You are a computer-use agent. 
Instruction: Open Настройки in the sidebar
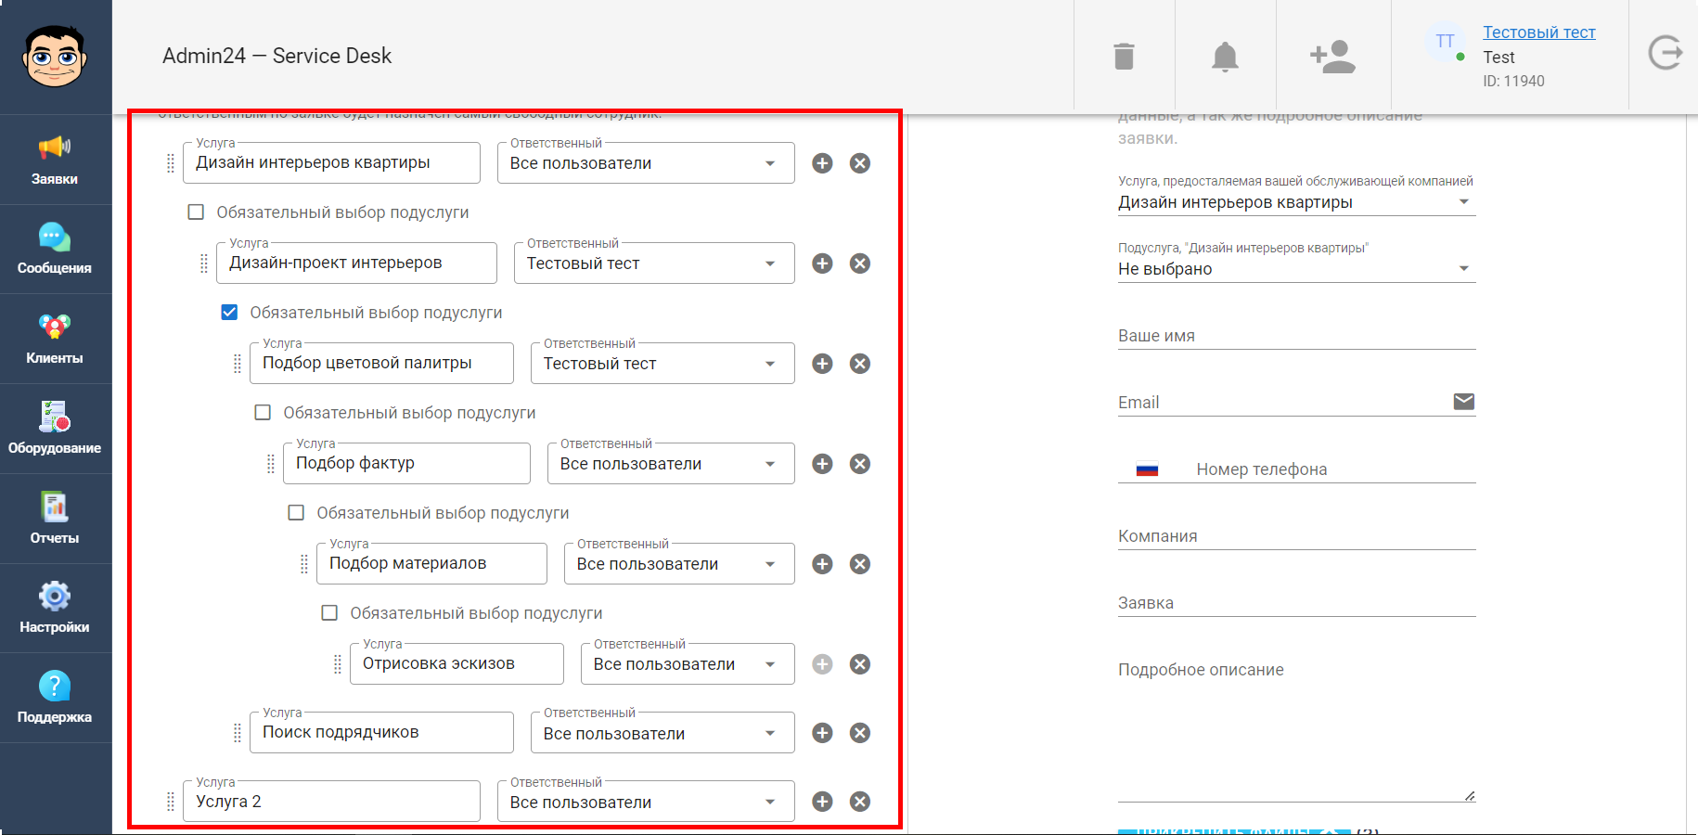click(x=55, y=608)
